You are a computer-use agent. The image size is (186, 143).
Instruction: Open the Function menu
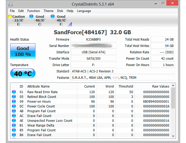pyautogui.click(x=33, y=11)
